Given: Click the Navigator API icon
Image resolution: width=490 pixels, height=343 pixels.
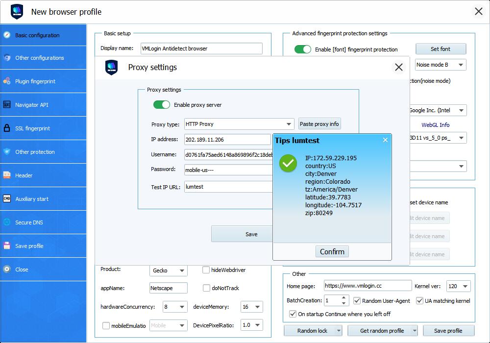Looking at the screenshot, I should [x=7, y=105].
